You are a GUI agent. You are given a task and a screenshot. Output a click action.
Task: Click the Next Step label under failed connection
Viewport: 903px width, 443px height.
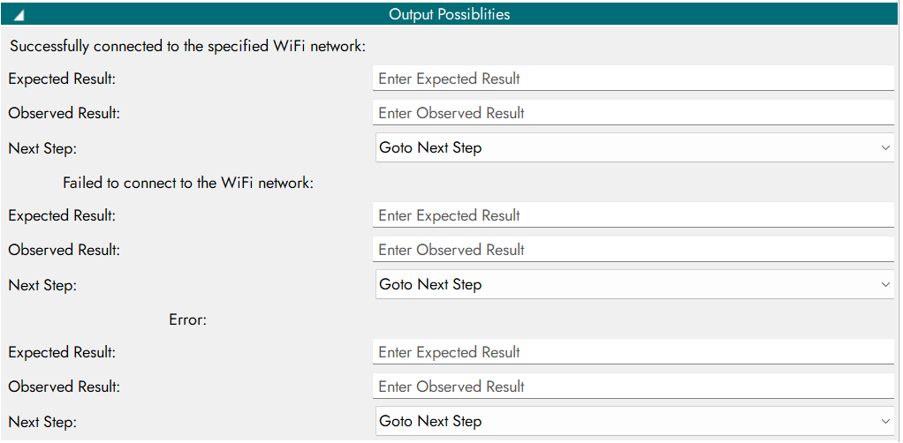click(x=42, y=285)
